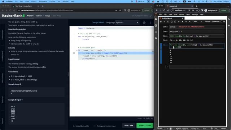The image size is (231, 130).
Task: Copy selected cell in JupyterLab toolbar
Action: (171, 22)
